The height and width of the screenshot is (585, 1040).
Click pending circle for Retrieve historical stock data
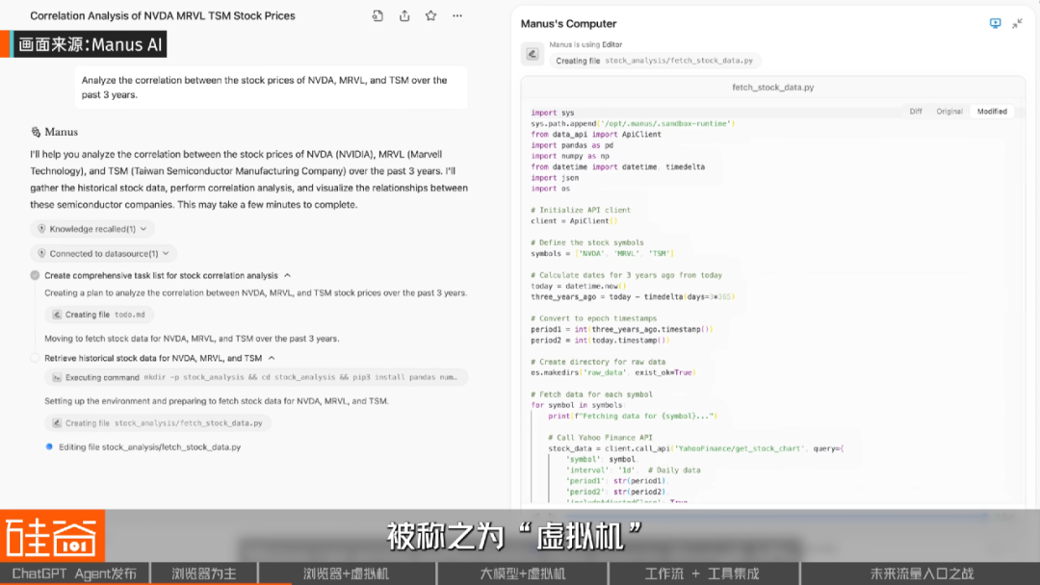36,358
